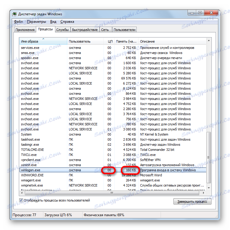Sort by Память column header
The height and width of the screenshot is (230, 230).
click(x=127, y=41)
